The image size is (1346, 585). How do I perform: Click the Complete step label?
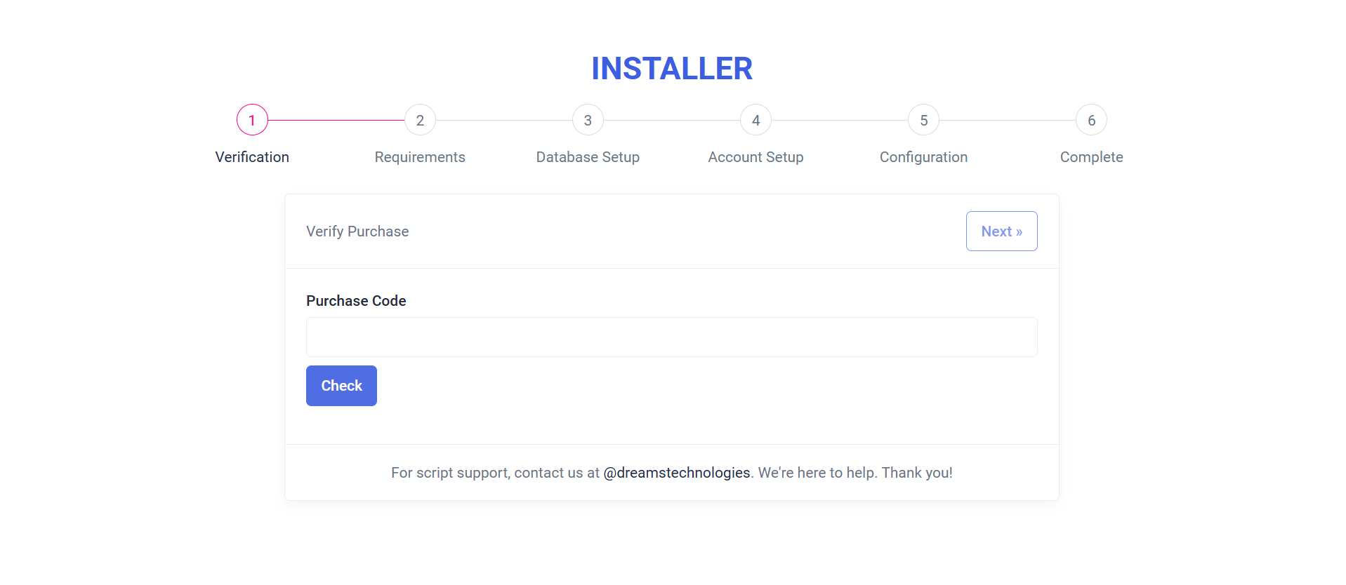point(1091,157)
